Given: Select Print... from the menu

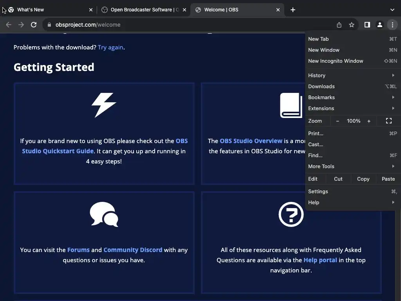Looking at the screenshot, I should click(352, 133).
